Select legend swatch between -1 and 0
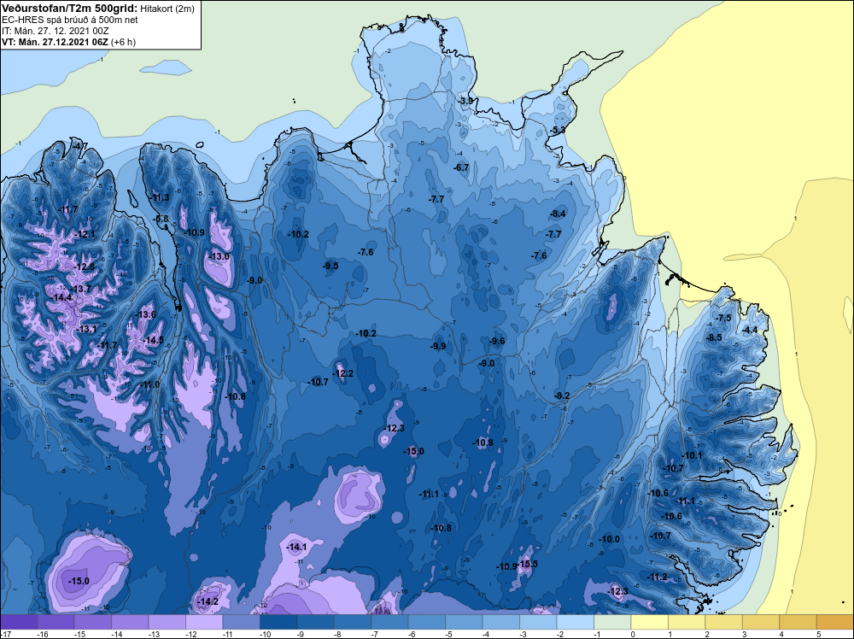The image size is (854, 639). 611,622
